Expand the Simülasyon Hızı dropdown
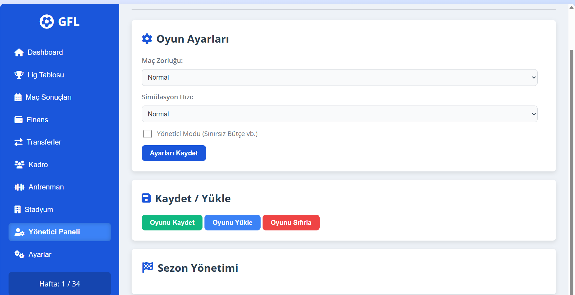Screen dimensions: 575x295 (x=339, y=114)
